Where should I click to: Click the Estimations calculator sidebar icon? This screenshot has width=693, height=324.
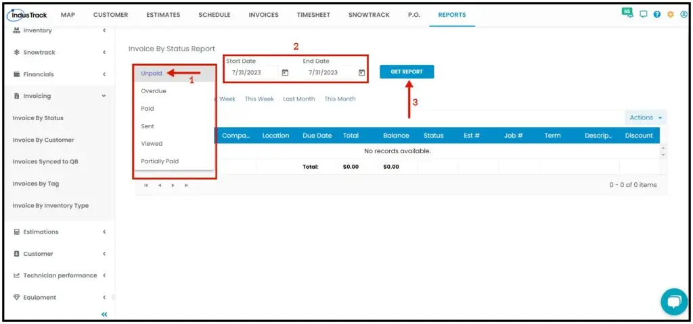pos(17,232)
